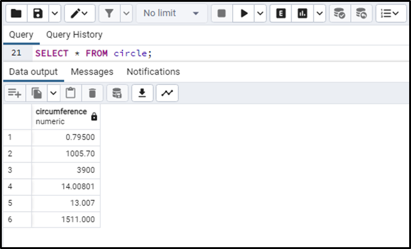This screenshot has height=249, width=411.
Task: Save the query file
Action: pos(38,13)
